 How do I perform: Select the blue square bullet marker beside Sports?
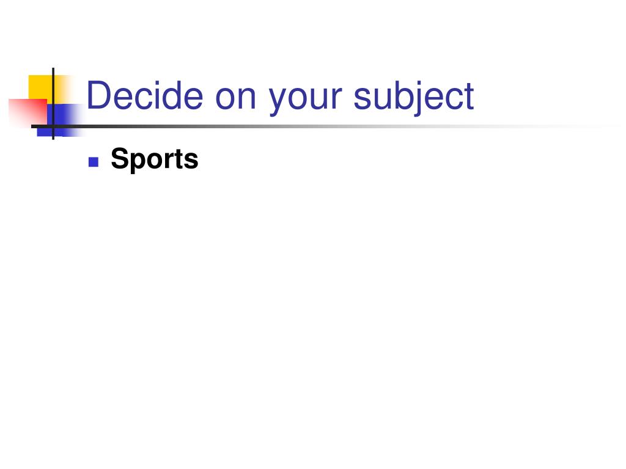94,162
